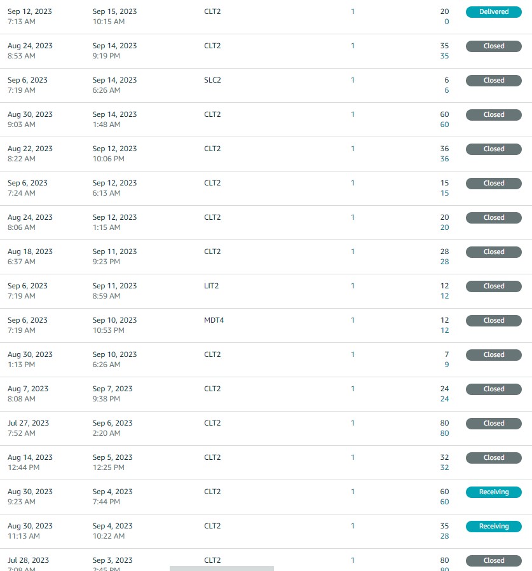Click Closed badge for LIT2 shipment

494,286
